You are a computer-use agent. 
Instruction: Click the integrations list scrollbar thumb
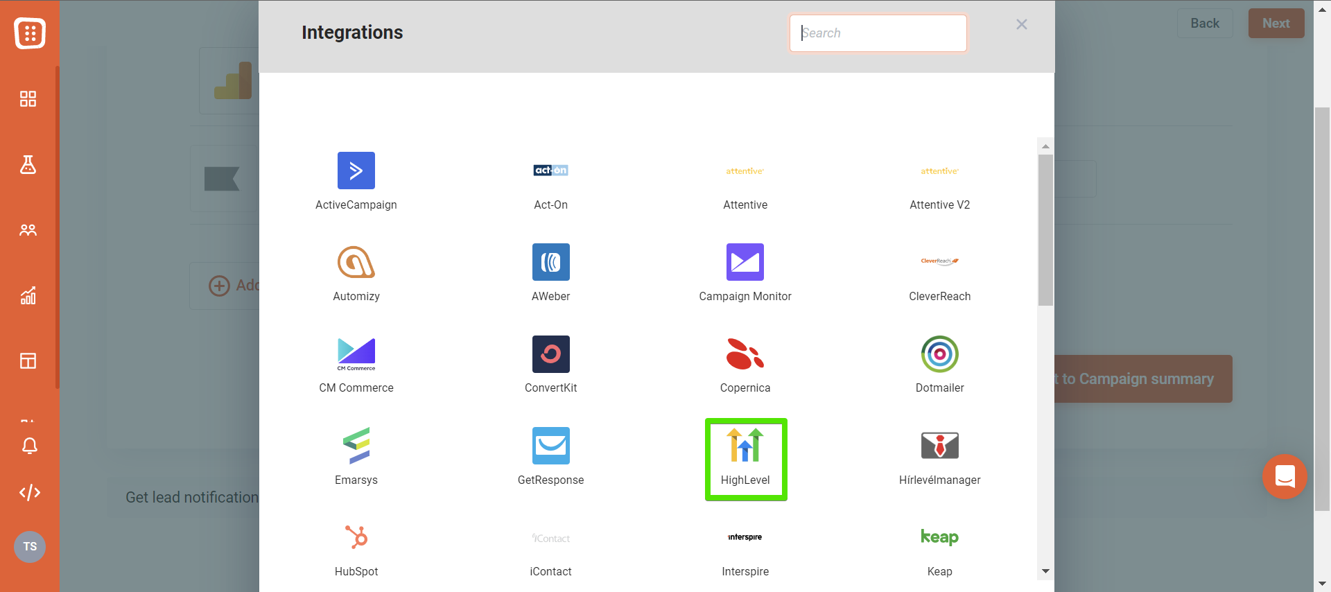(x=1045, y=230)
